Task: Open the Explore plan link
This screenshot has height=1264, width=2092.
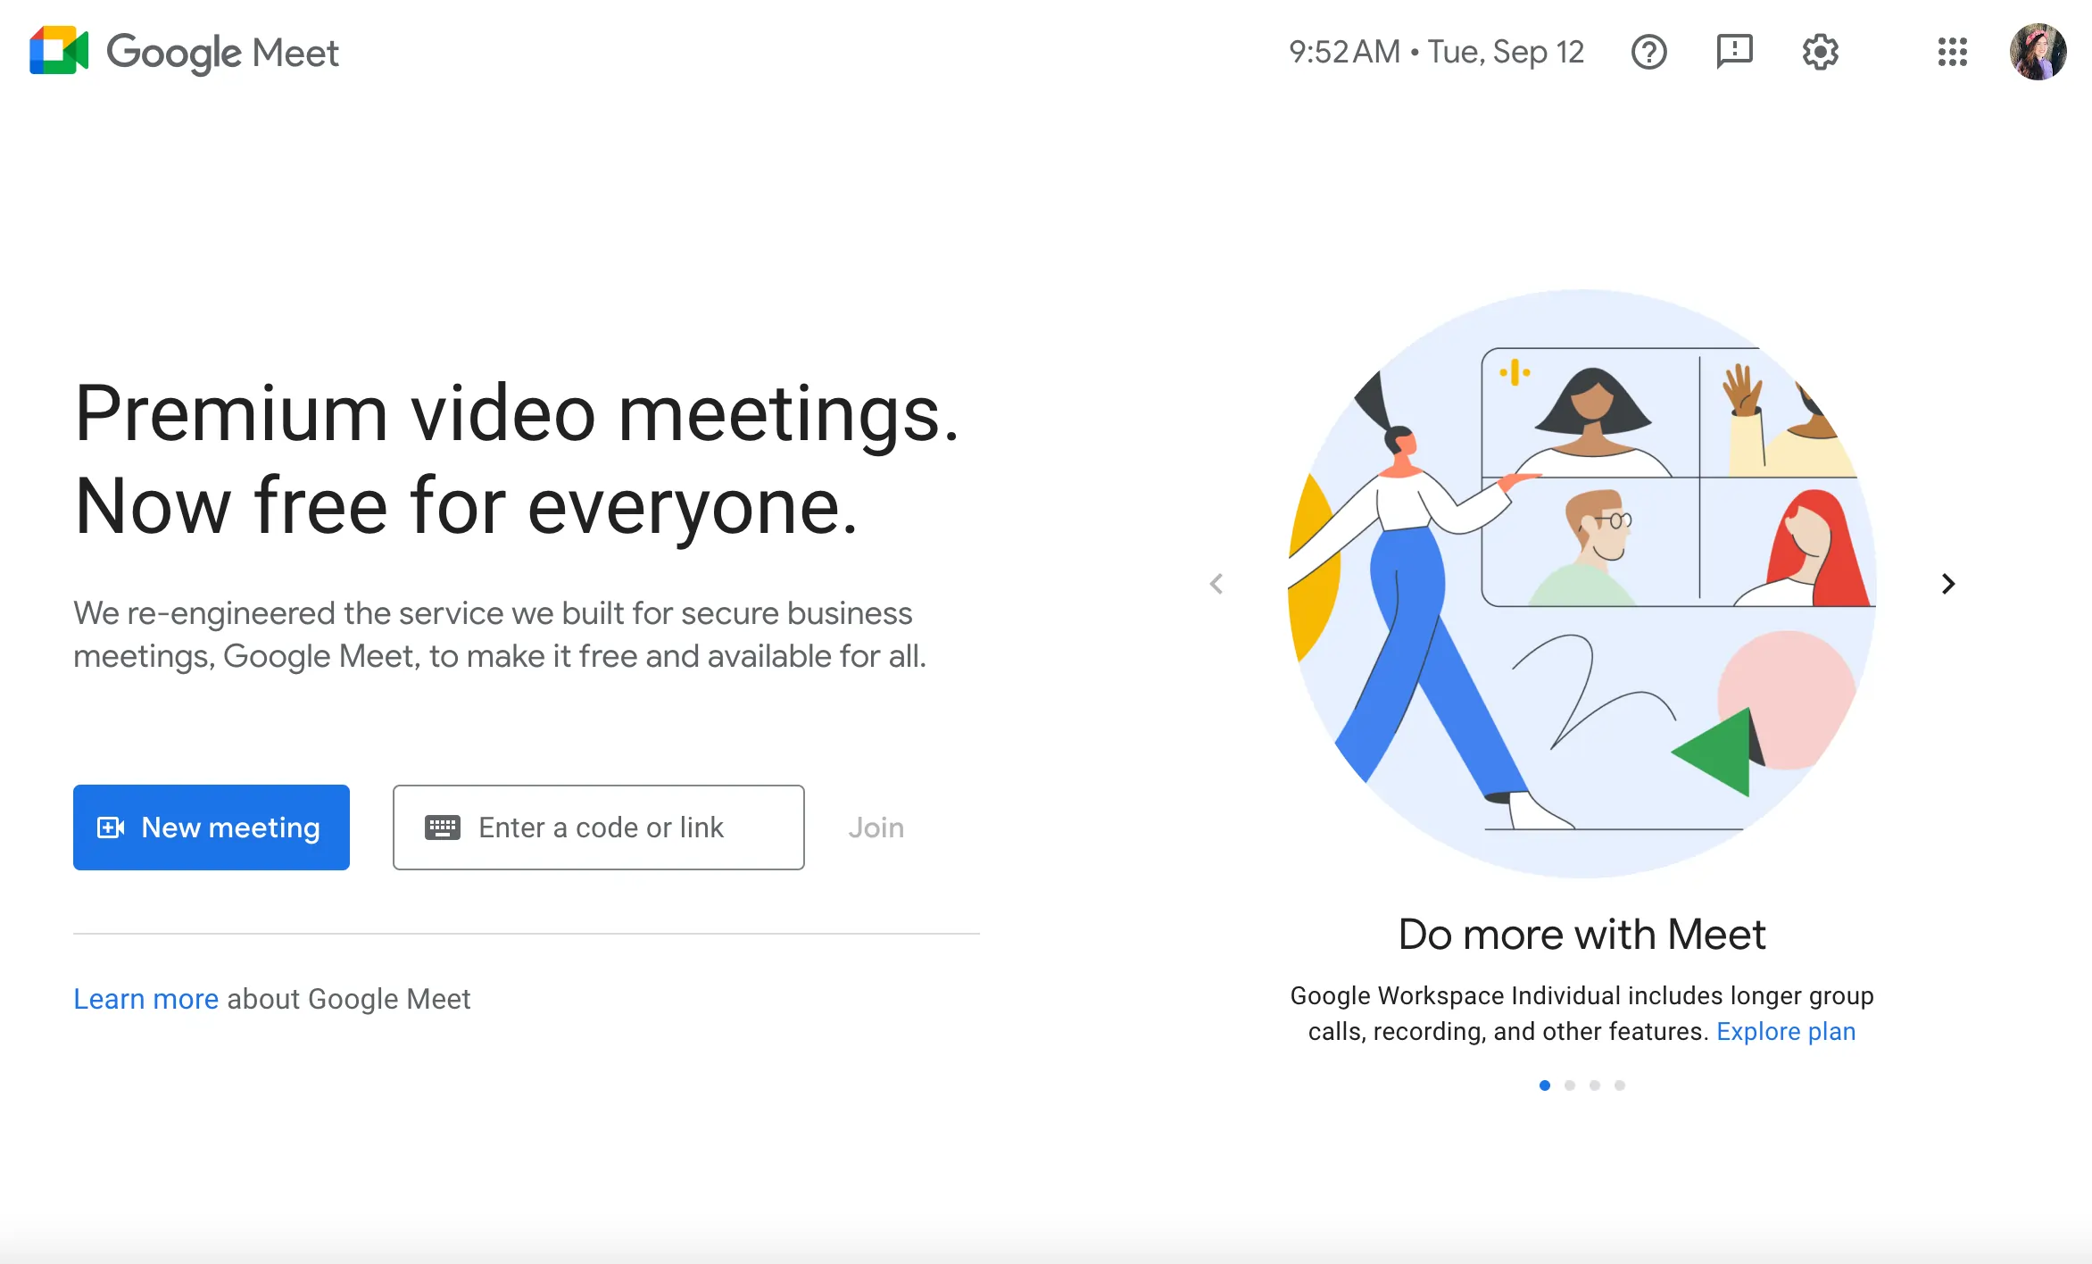Action: point(1786,1031)
